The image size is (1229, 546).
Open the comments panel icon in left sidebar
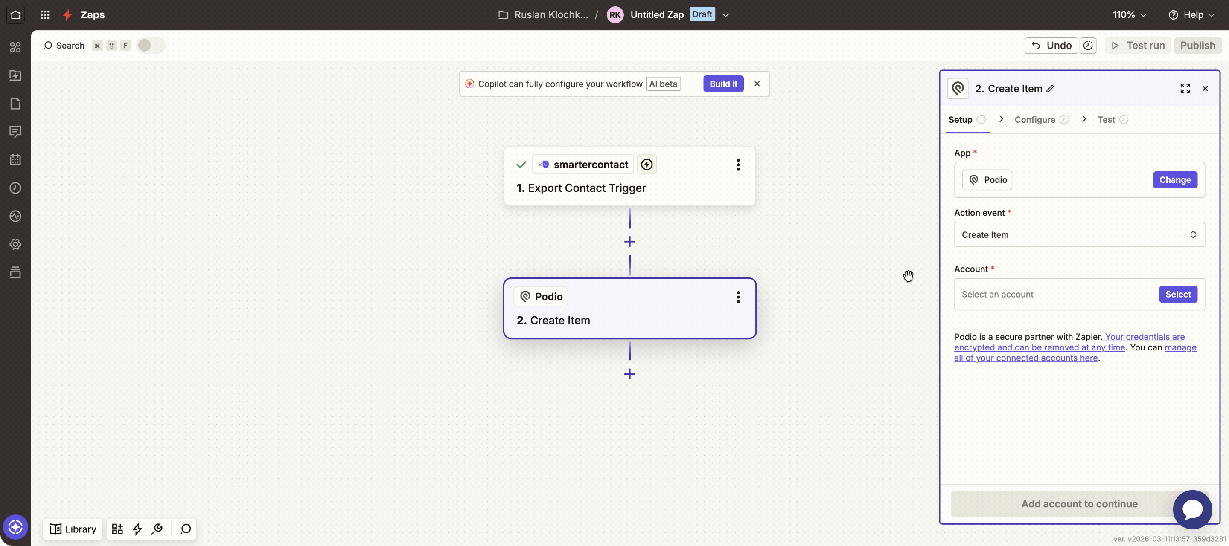click(x=15, y=132)
